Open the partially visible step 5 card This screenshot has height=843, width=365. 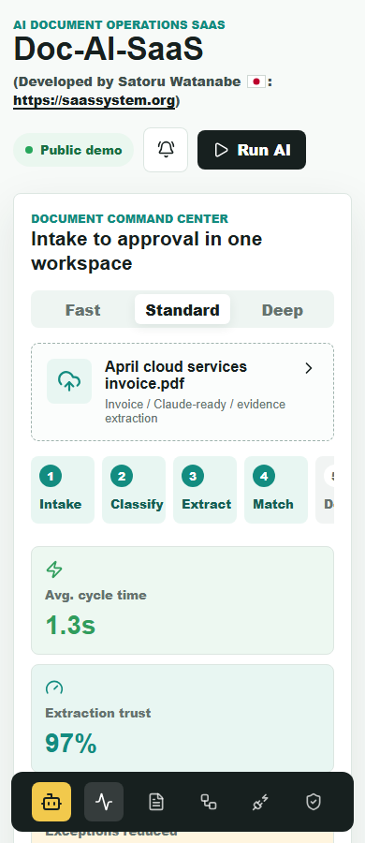click(x=325, y=490)
